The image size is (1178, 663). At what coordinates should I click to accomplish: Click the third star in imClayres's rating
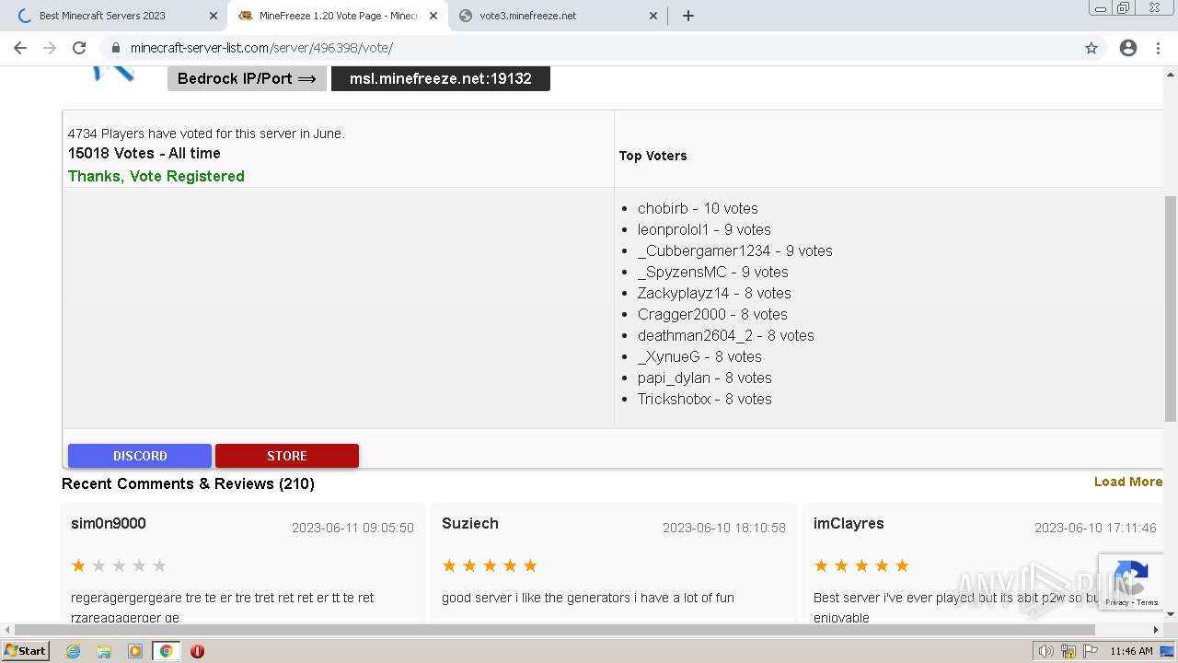click(x=861, y=565)
